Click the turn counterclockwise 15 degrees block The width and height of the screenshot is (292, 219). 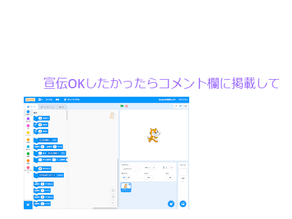[x=41, y=131]
